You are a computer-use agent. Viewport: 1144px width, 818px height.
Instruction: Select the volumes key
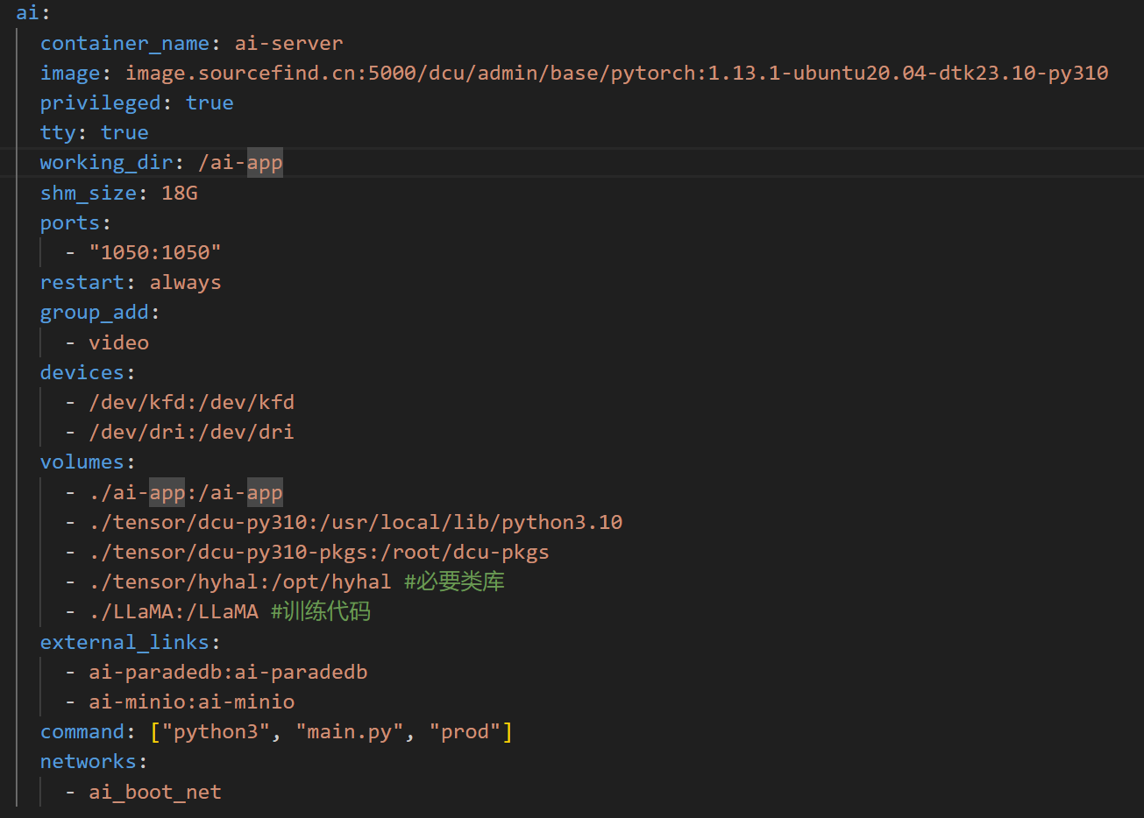coord(82,462)
